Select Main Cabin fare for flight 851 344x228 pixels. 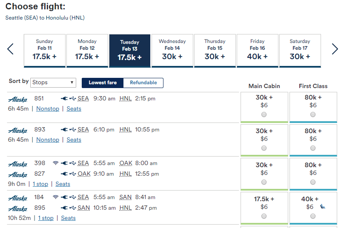click(264, 114)
